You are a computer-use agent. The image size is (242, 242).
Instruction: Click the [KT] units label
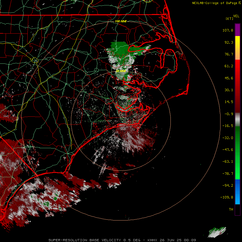pos(230,19)
